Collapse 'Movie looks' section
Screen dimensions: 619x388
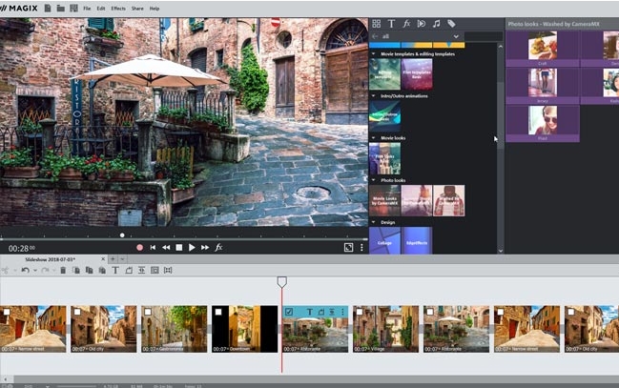click(x=374, y=138)
